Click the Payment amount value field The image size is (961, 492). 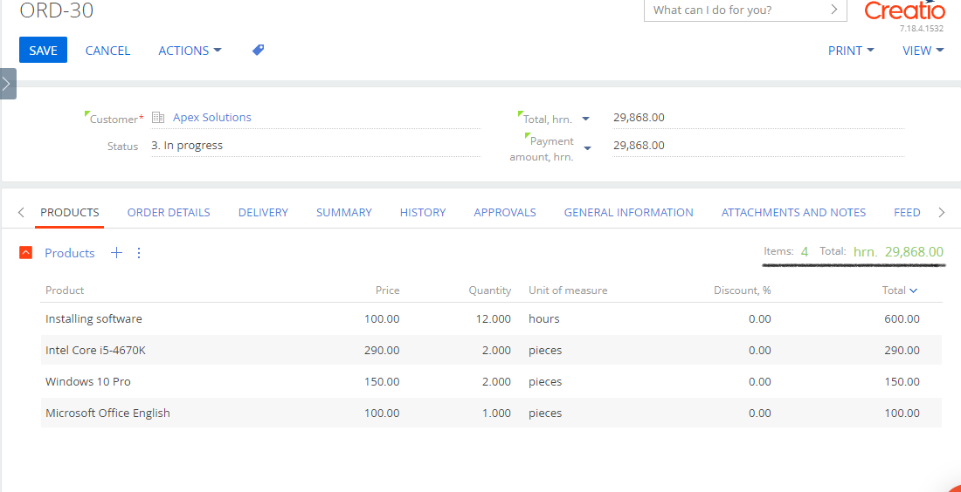pyautogui.click(x=758, y=145)
